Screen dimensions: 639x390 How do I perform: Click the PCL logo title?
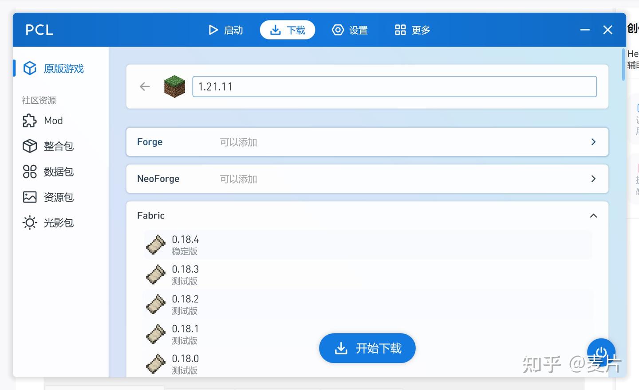pos(39,30)
